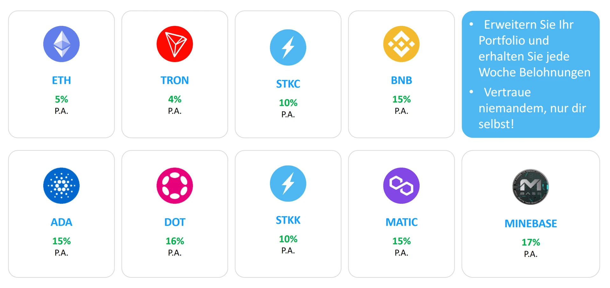Click the Minebase coin logo
Viewport: 610px width, 288px height.
(x=530, y=187)
